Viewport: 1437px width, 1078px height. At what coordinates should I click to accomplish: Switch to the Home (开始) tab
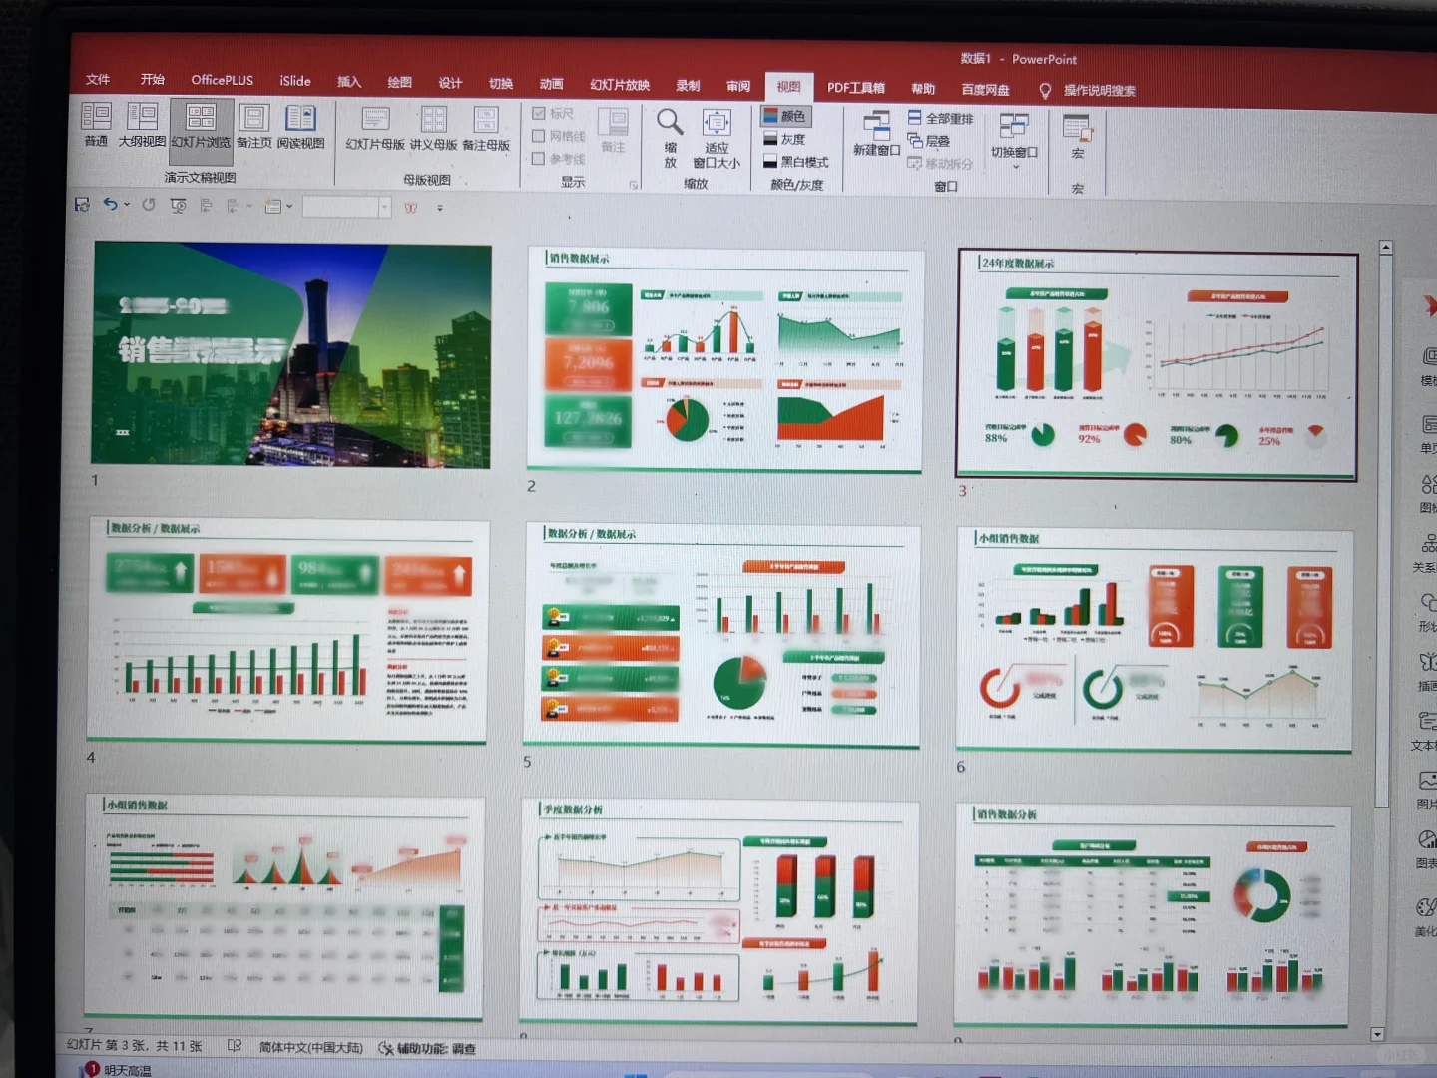pos(152,79)
